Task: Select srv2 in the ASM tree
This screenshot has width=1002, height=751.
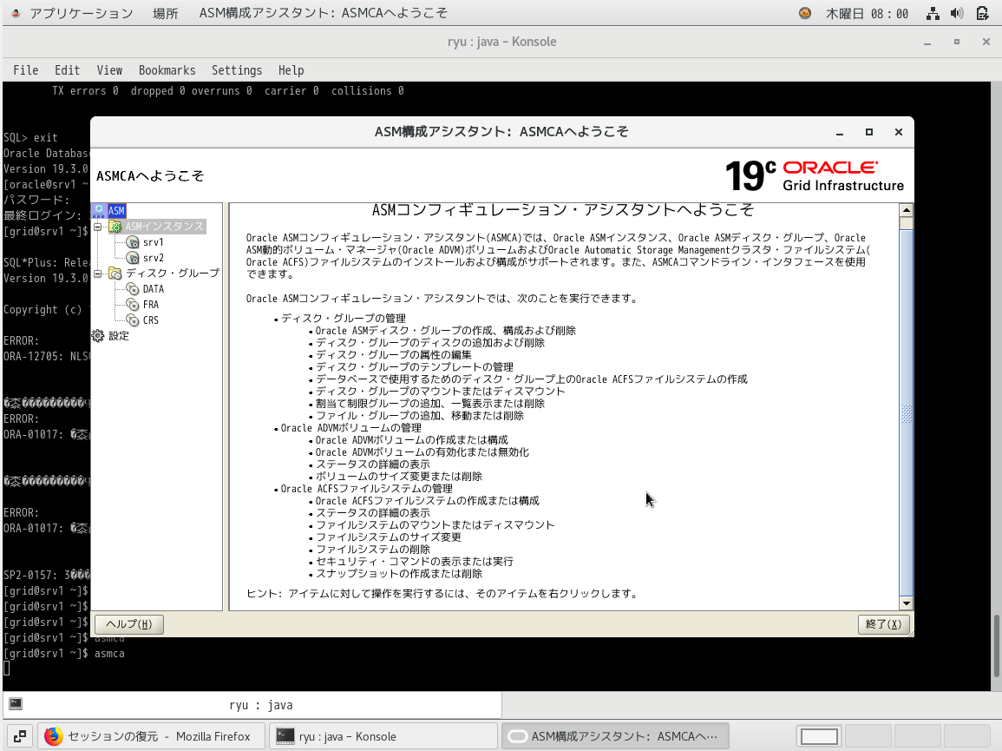Action: click(154, 258)
